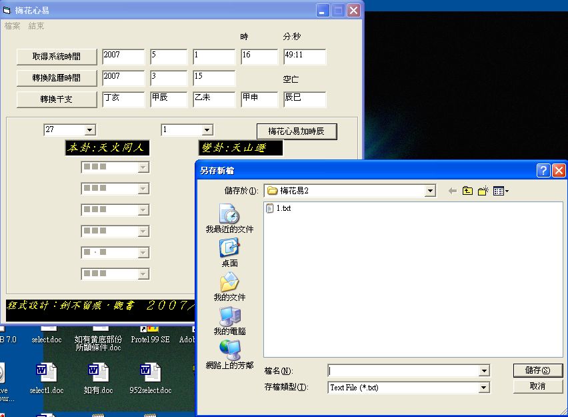Select 桌面 in the places bar
The image size is (568, 417).
[229, 253]
